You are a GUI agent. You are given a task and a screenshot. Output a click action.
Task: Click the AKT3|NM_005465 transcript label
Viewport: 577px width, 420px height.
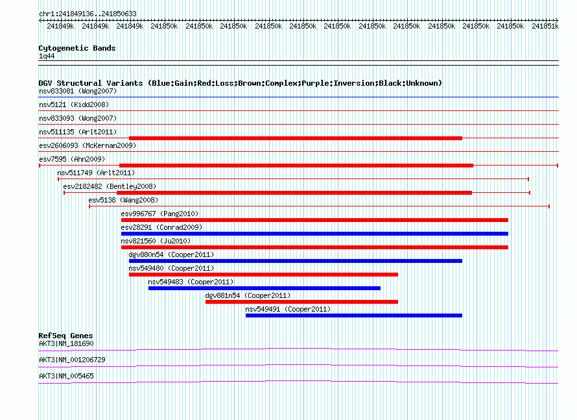(x=66, y=376)
